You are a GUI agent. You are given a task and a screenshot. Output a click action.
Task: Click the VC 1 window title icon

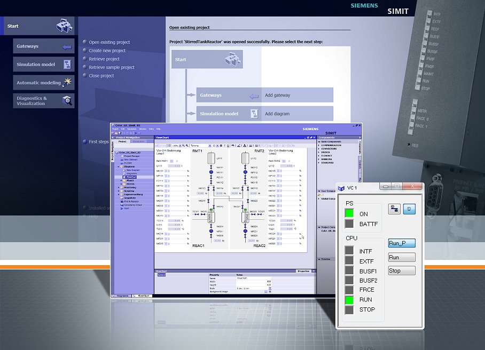pos(341,188)
